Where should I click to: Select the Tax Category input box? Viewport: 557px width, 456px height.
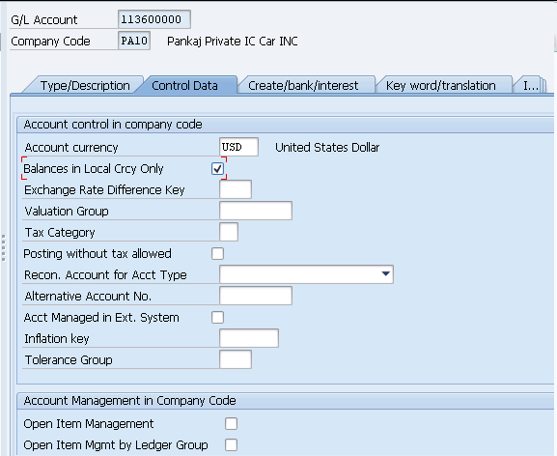pos(229,232)
